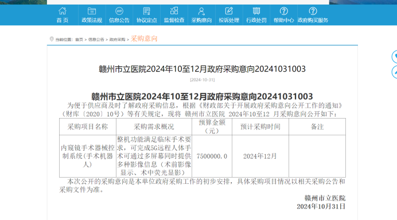This screenshot has width=397, height=220.
Task: Click the 投诉处理 edit icon
Action: pos(229,11)
